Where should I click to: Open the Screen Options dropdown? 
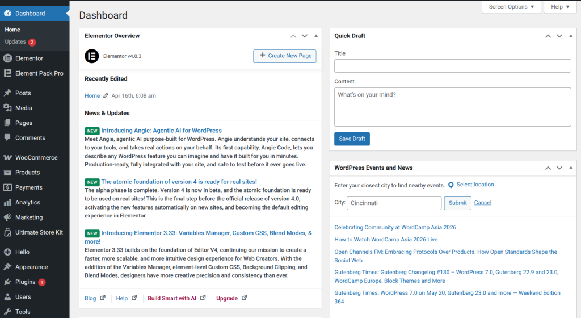pyautogui.click(x=511, y=7)
